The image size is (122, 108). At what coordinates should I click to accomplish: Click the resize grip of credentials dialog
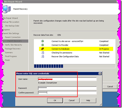click(101, 104)
